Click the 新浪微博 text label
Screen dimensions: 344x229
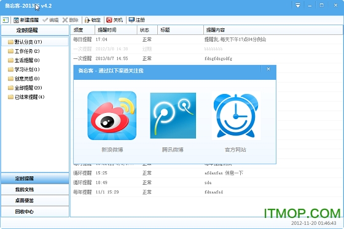112,150
